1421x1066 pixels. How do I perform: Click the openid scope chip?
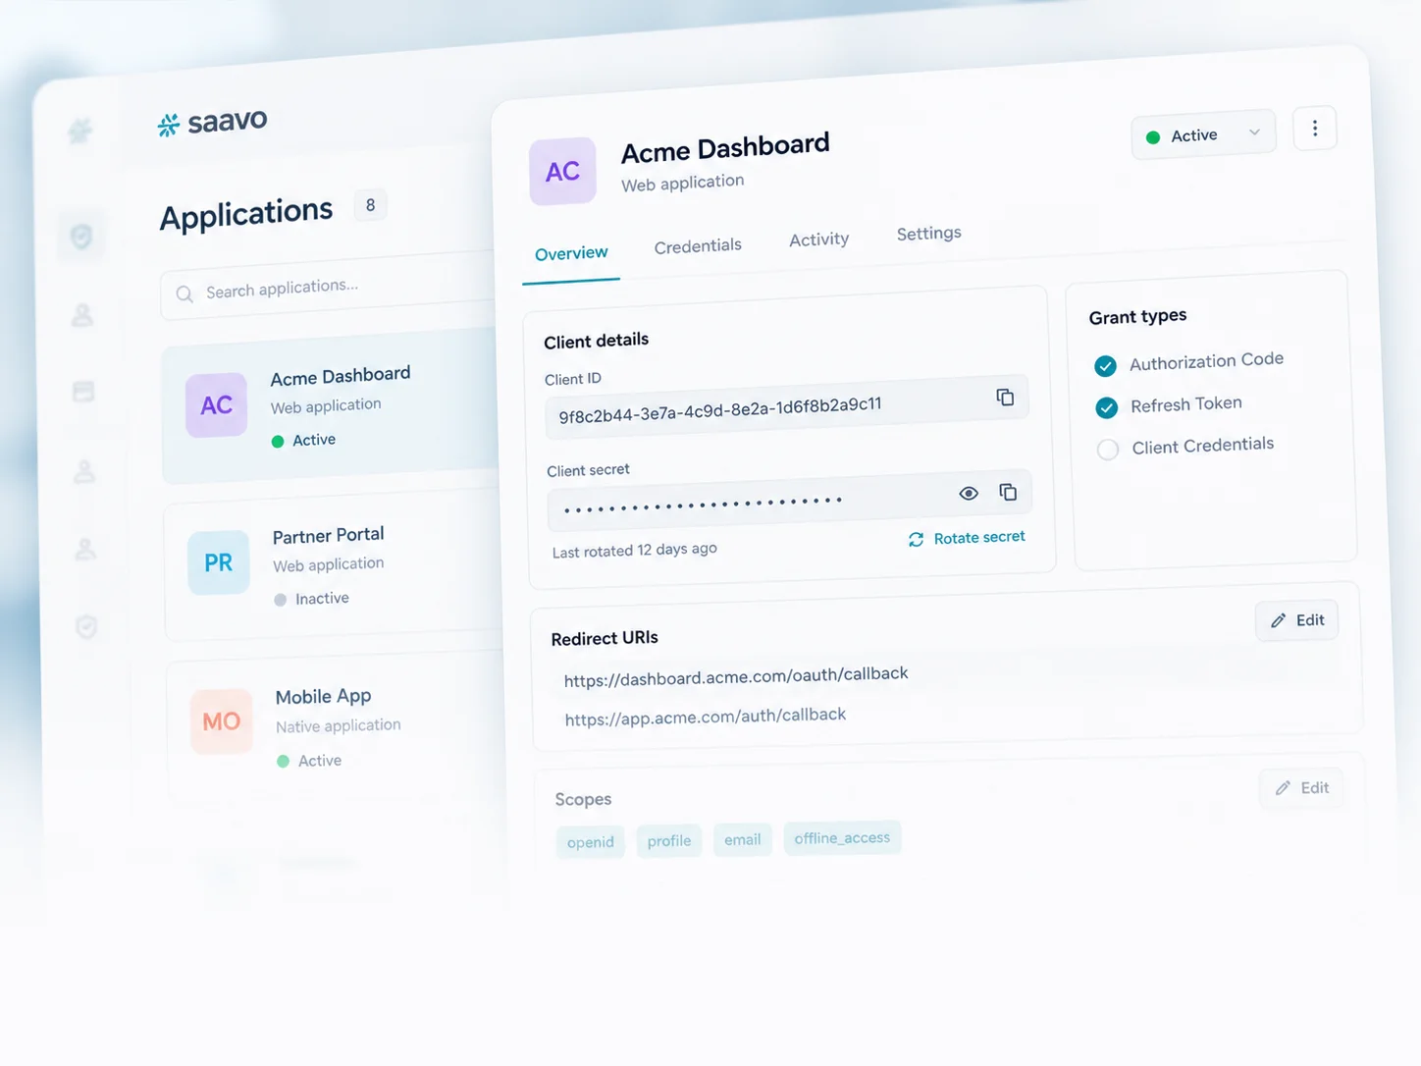590,842
